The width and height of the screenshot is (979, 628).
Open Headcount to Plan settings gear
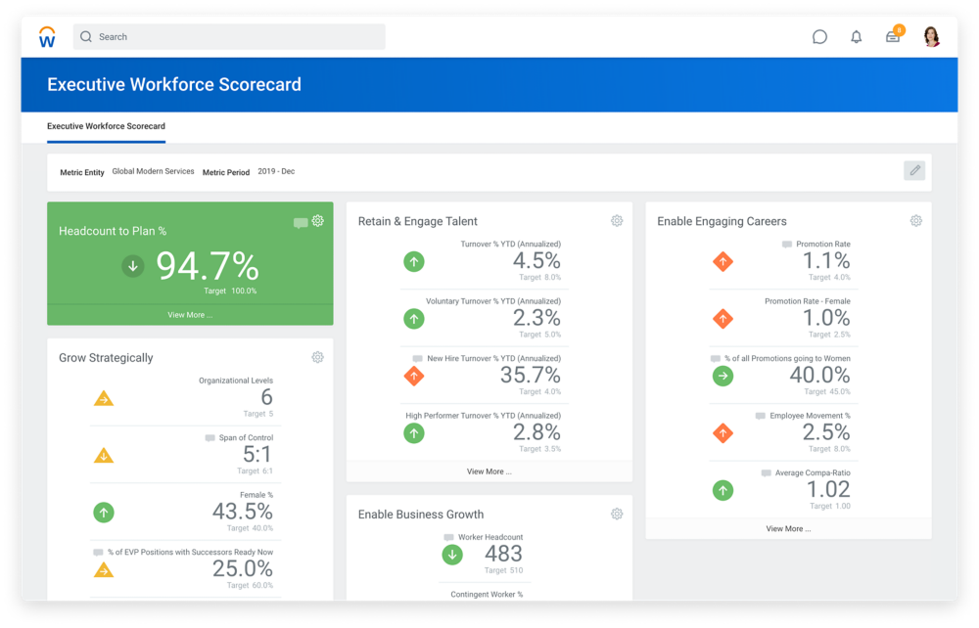[318, 221]
